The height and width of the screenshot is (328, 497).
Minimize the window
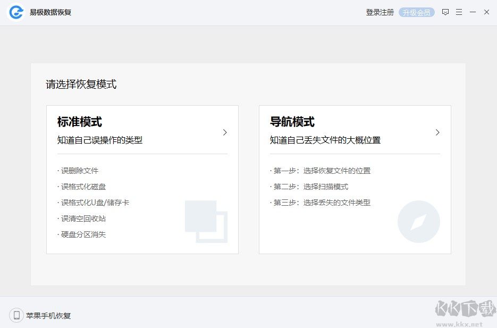click(x=473, y=12)
